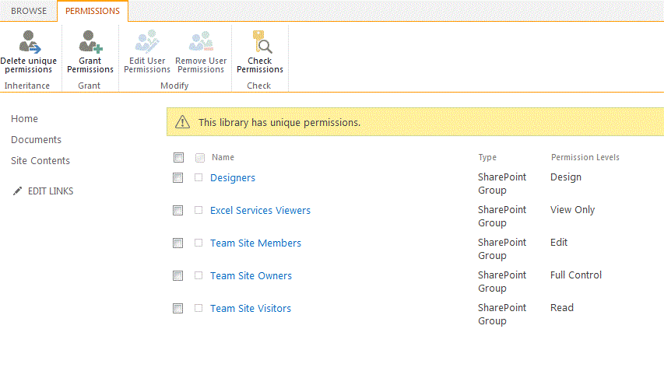Go to Home in left navigation
The width and height of the screenshot is (664, 378).
point(24,118)
